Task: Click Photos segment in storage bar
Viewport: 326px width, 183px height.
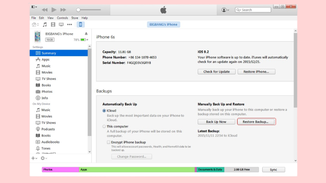Action: pos(60,170)
